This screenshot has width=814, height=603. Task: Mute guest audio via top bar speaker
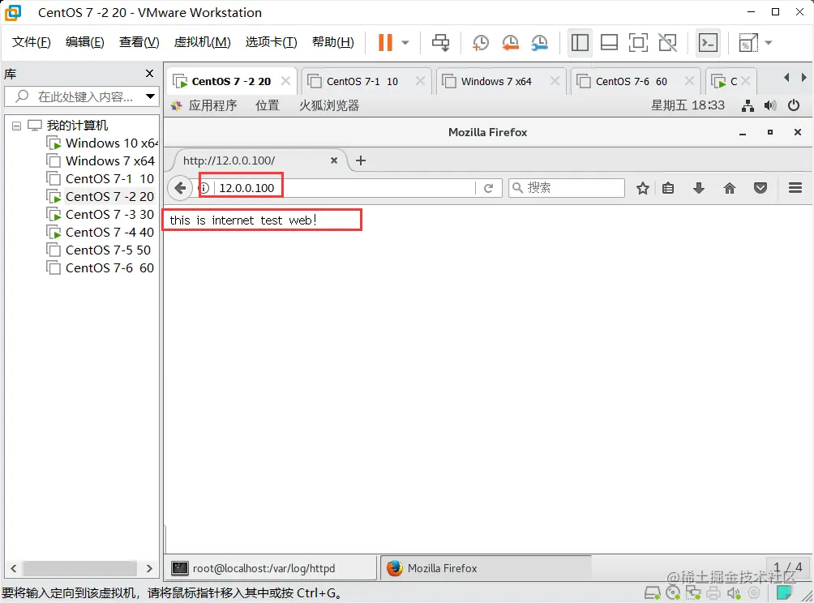[x=770, y=105]
